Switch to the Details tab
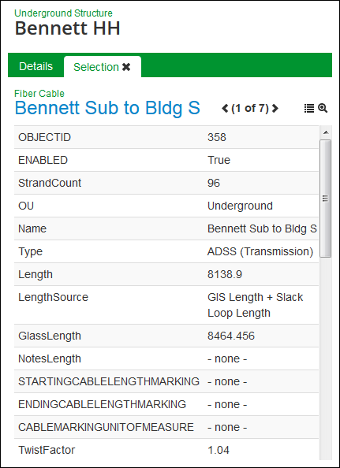The image size is (340, 468). (35, 66)
